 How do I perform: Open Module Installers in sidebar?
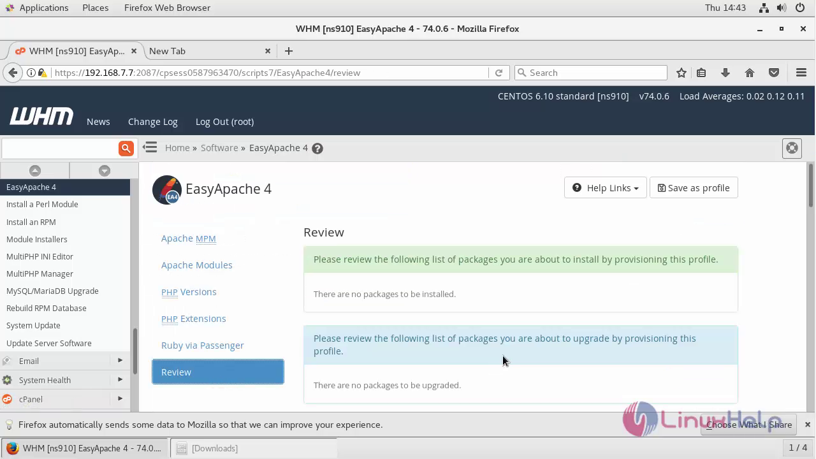37,239
